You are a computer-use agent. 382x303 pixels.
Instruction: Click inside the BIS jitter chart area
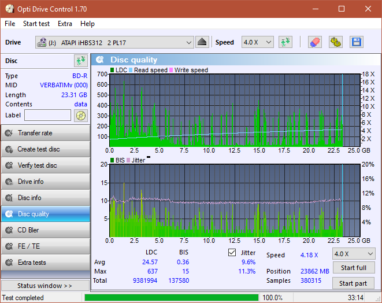click(x=235, y=201)
